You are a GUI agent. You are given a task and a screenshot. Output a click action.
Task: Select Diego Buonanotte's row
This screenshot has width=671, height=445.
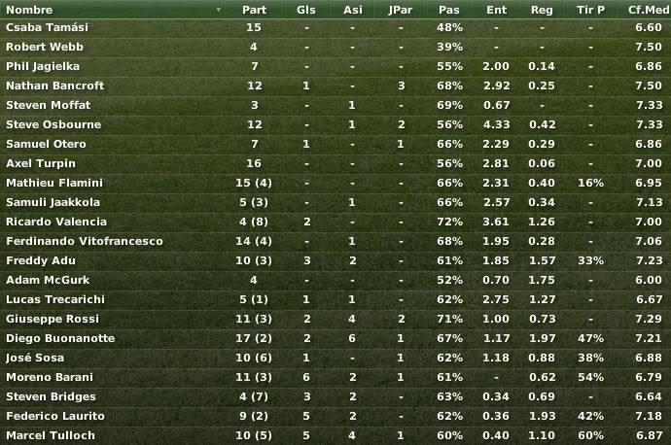(x=335, y=338)
